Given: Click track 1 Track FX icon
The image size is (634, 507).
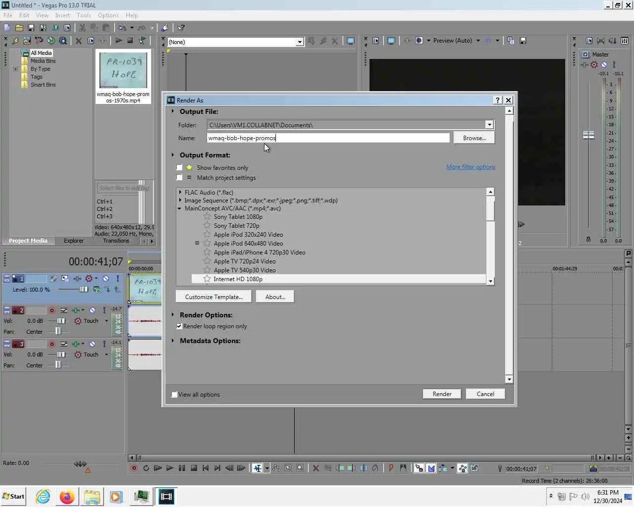Looking at the screenshot, I should [77, 279].
